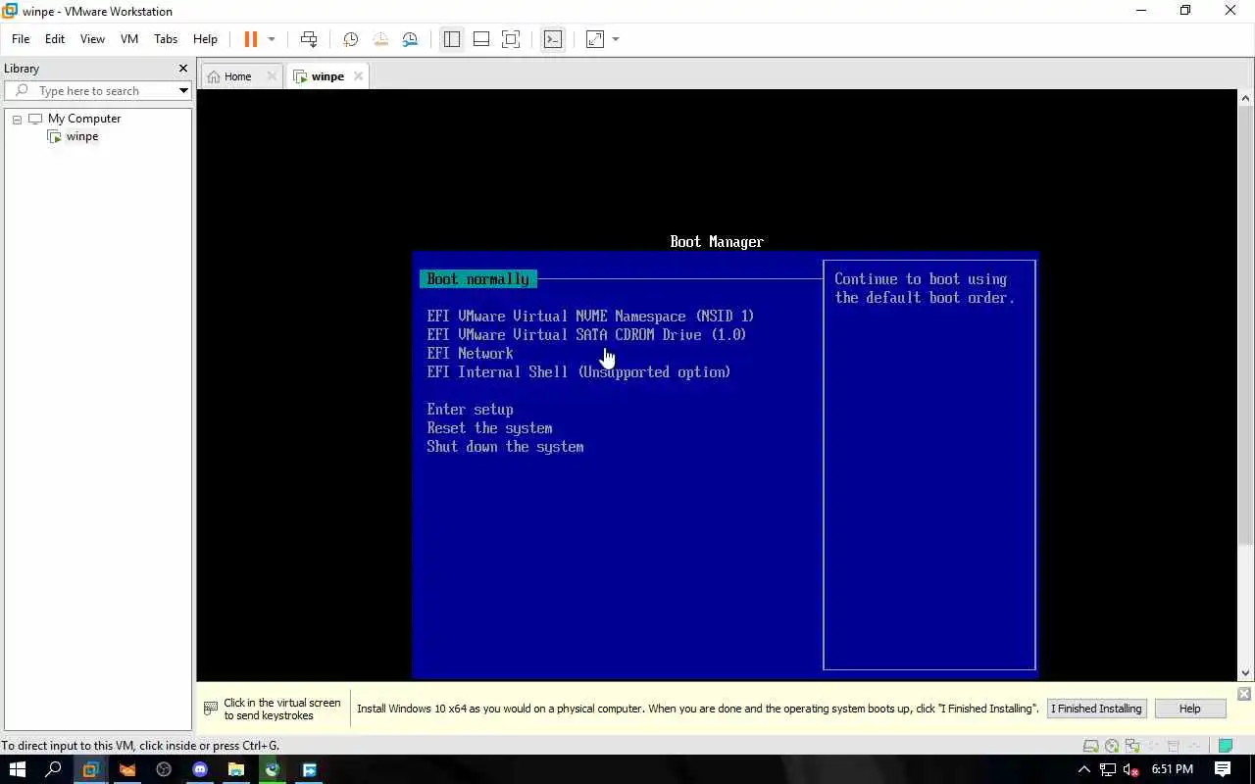Select the Boot normally option
Image resolution: width=1255 pixels, height=784 pixels.
(477, 279)
